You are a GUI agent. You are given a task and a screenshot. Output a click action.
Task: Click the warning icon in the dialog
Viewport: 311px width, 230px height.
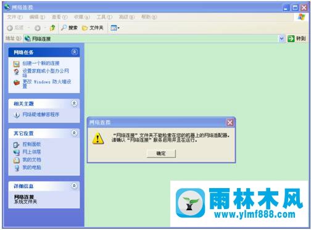[98, 138]
